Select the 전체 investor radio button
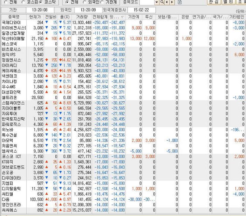This screenshot has width=246, height=216. pos(67,2)
